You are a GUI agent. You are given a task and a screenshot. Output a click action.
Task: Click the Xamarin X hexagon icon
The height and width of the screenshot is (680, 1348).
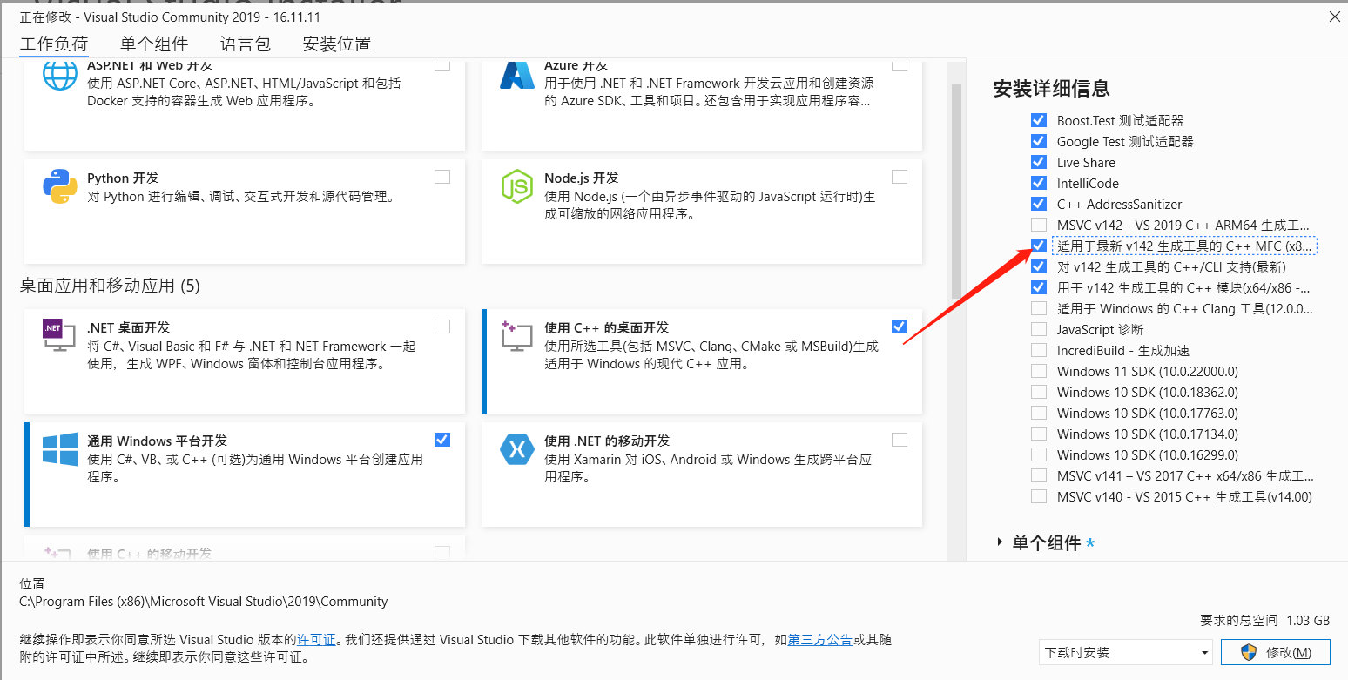tap(517, 449)
